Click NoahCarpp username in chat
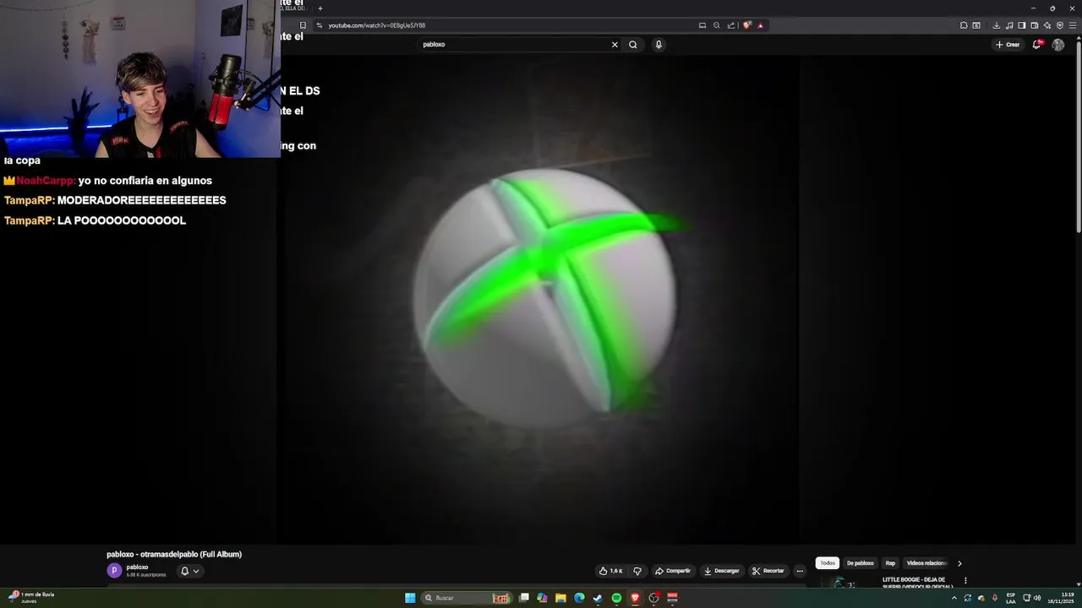Image resolution: width=1082 pixels, height=608 pixels. click(x=46, y=181)
